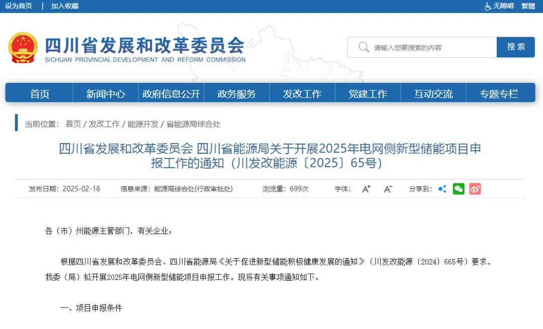This screenshot has width=543, height=329.
Task: Expand the 政务服务 menu
Action: click(x=237, y=93)
